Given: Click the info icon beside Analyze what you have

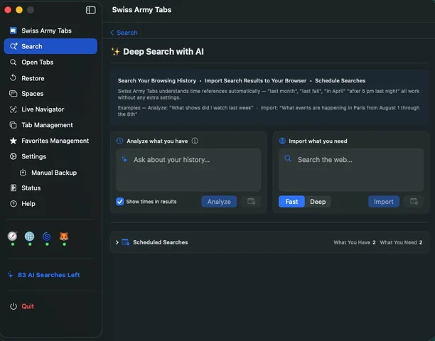Looking at the screenshot, I should pyautogui.click(x=195, y=141).
